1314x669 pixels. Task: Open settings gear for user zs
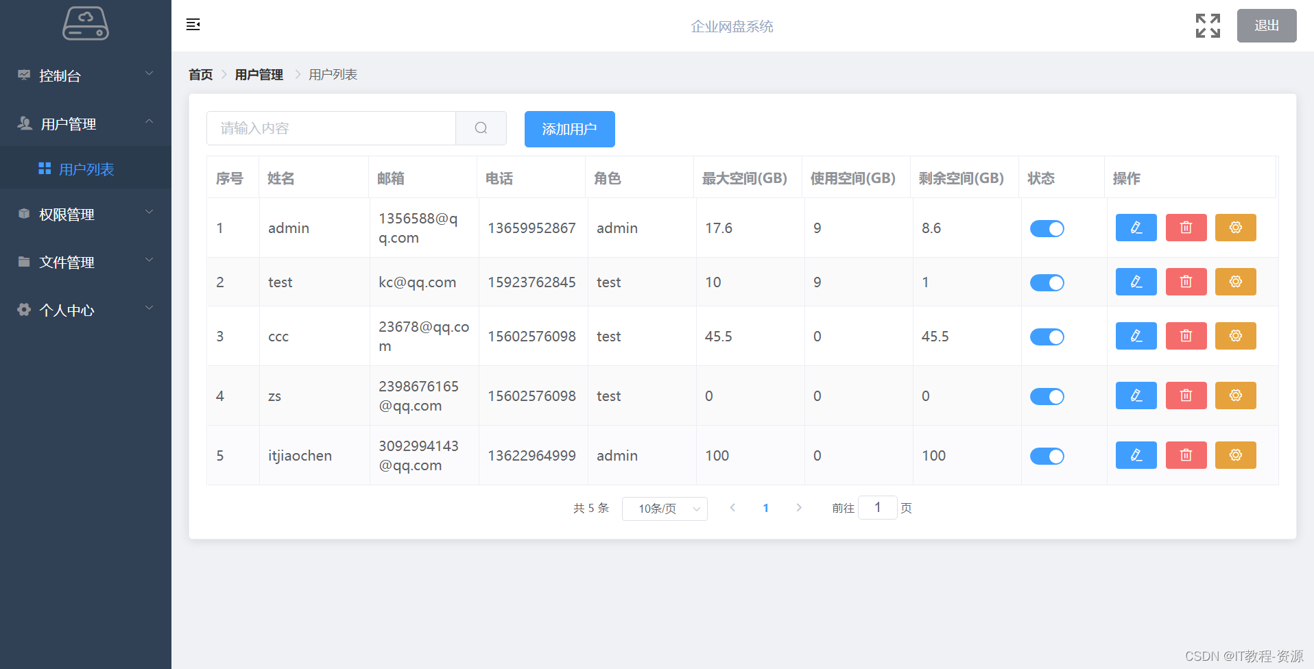1235,396
